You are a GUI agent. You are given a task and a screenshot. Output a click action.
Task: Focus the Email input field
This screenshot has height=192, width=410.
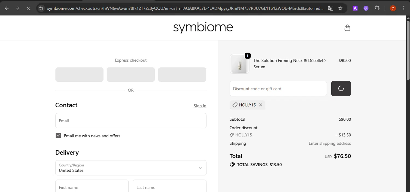[131, 121]
